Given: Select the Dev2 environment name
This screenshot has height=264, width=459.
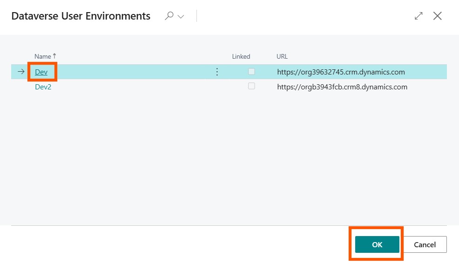Looking at the screenshot, I should tap(43, 87).
